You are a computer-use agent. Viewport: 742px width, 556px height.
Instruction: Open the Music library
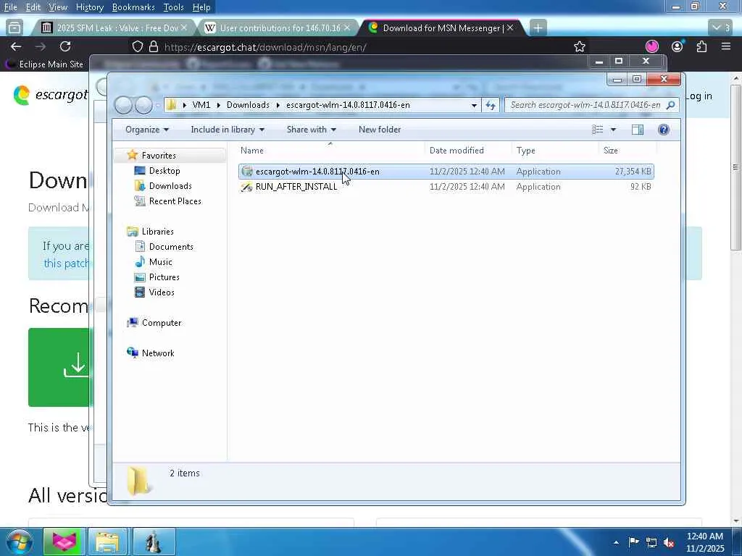(160, 262)
